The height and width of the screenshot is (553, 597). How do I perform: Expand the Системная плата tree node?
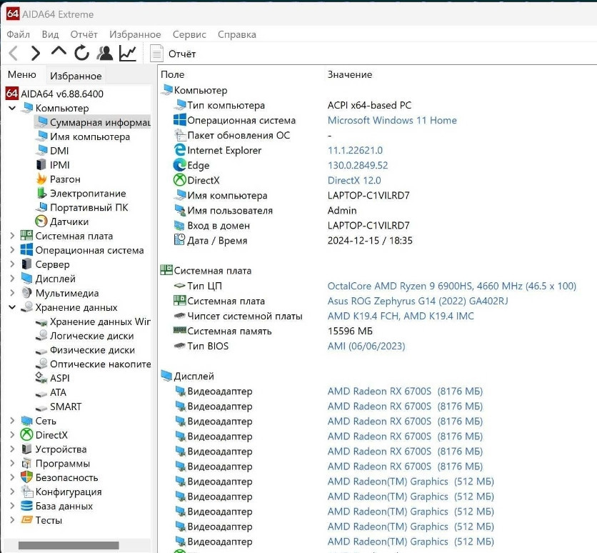tap(12, 236)
